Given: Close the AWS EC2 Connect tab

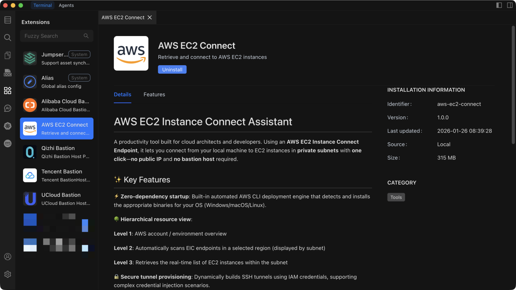Looking at the screenshot, I should click(x=150, y=17).
